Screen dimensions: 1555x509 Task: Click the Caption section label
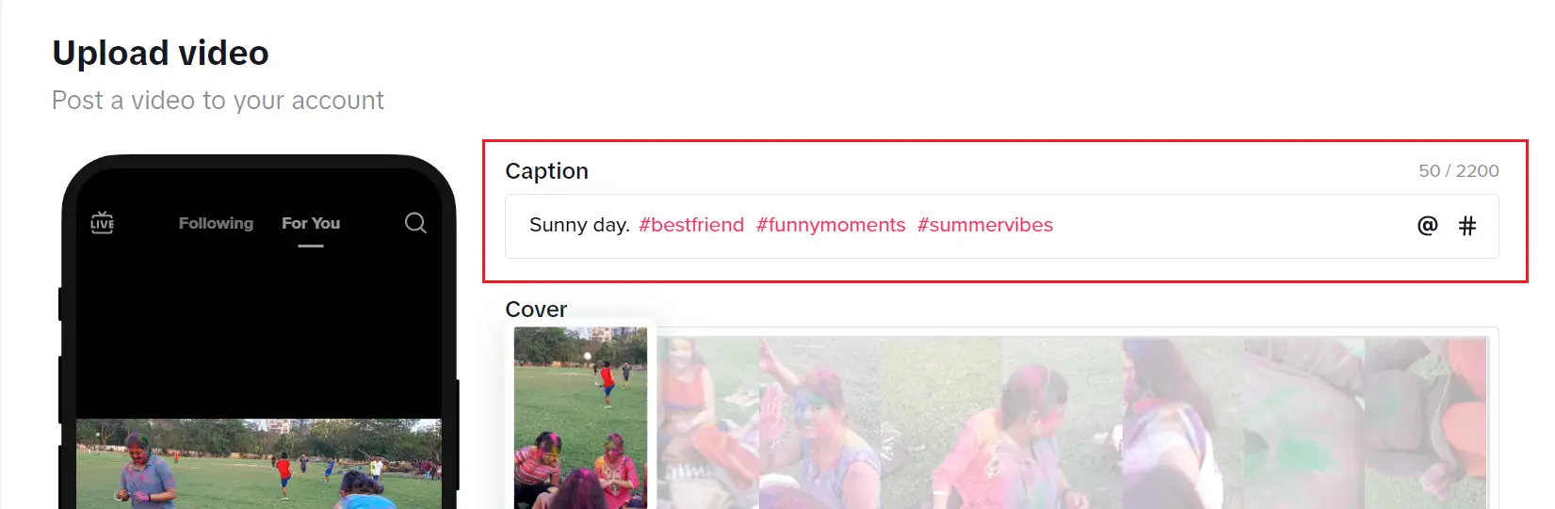[546, 171]
